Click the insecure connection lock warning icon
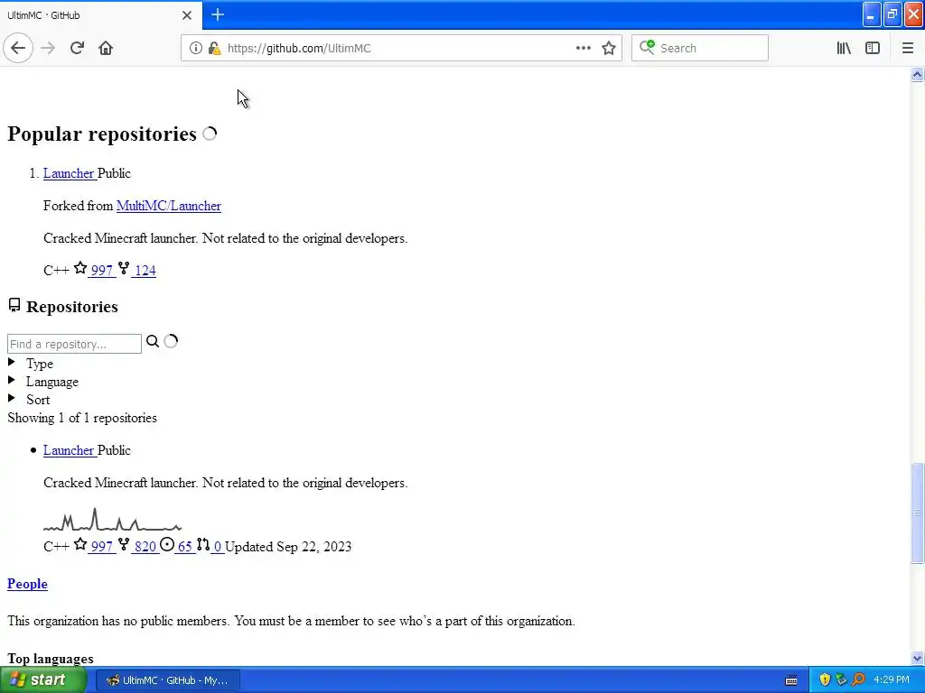 click(x=214, y=48)
